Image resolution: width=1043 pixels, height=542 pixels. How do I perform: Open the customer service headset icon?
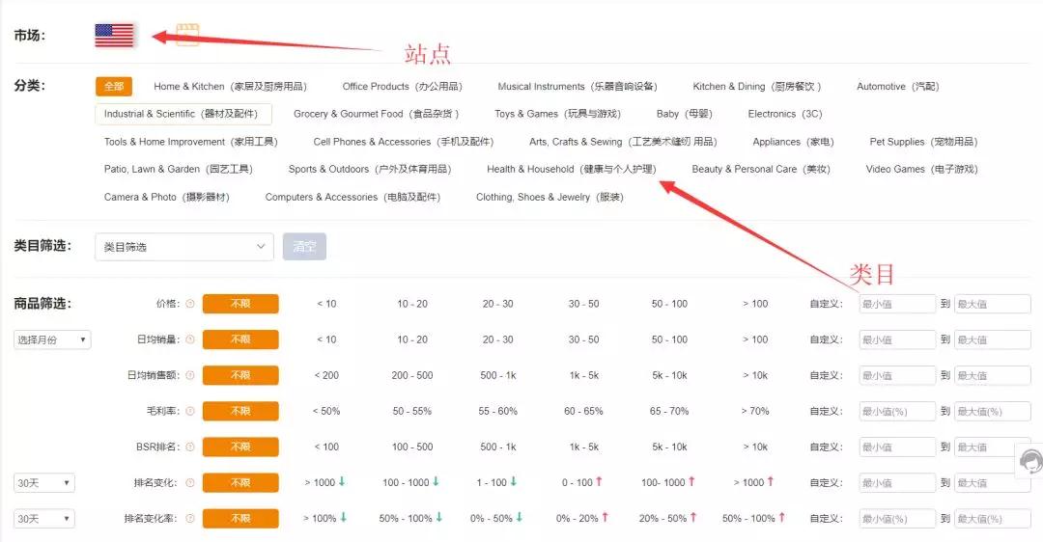(1030, 460)
